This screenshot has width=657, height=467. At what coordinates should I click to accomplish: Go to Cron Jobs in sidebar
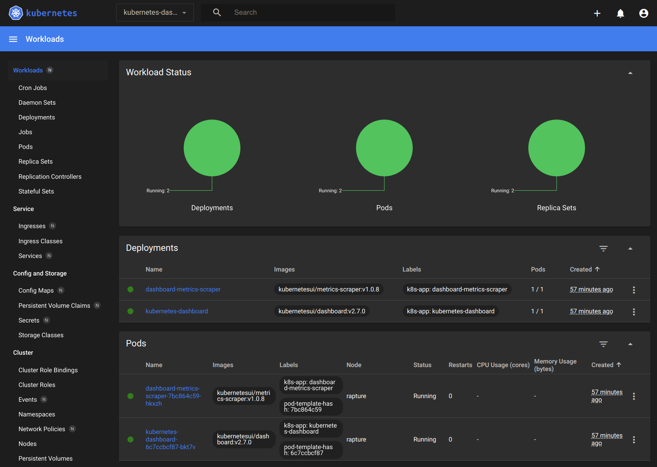coord(33,88)
